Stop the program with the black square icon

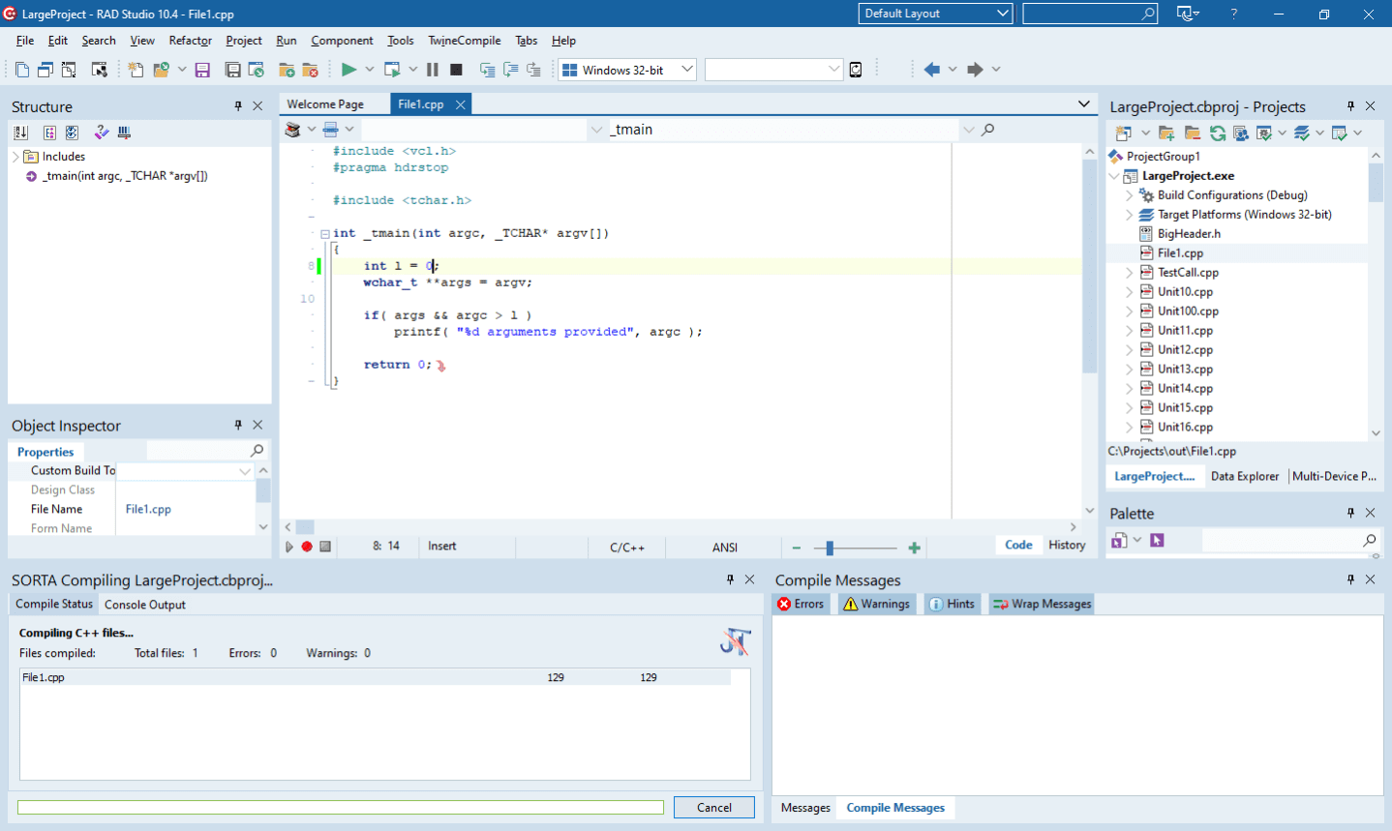(x=456, y=70)
